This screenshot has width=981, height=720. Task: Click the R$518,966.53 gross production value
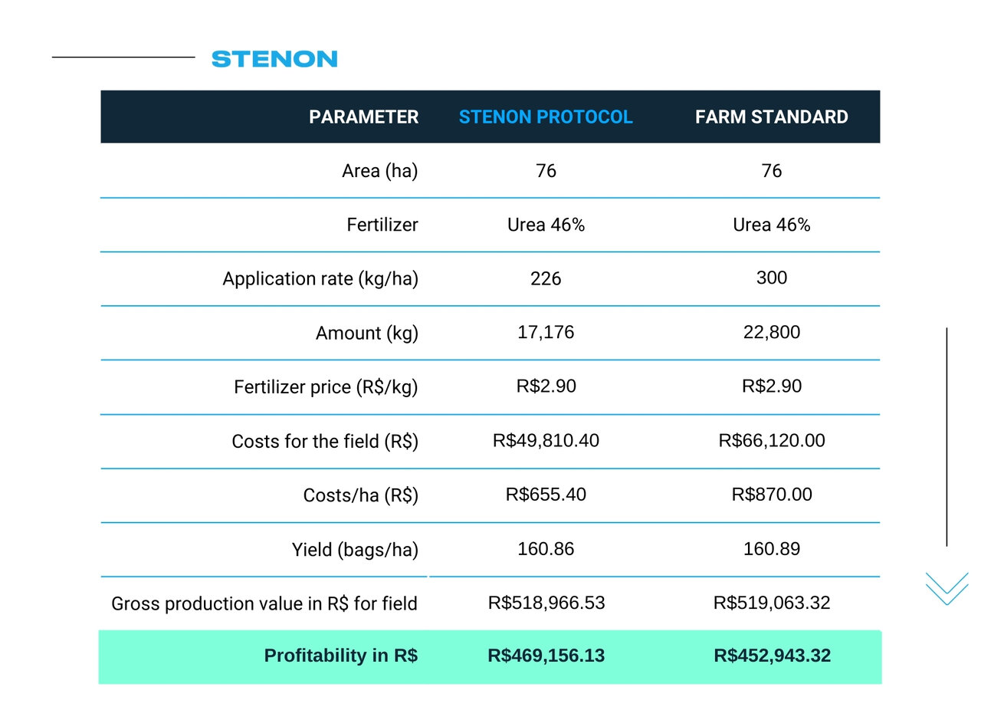point(546,603)
